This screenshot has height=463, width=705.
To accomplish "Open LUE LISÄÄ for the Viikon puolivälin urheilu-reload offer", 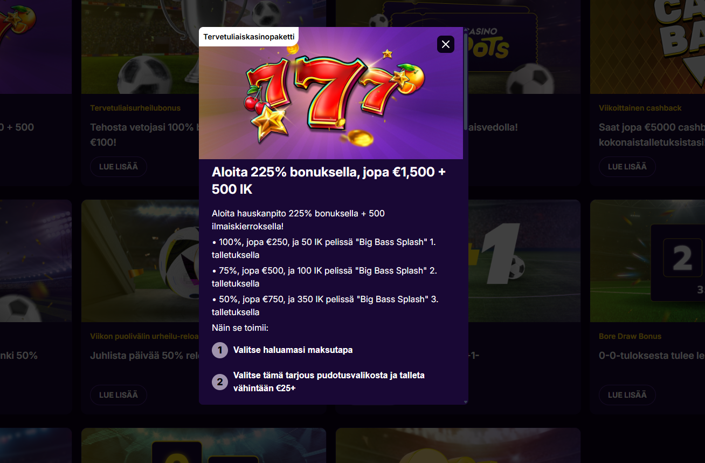I will click(119, 395).
